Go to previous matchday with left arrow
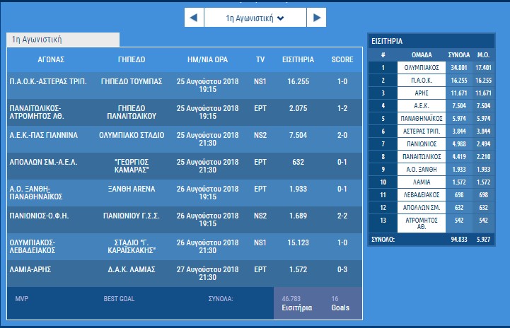 (193, 18)
